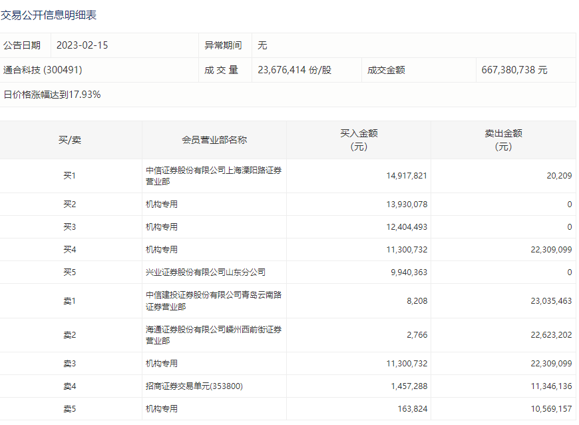Viewport: 579px width, 425px height.
Task: Select sell amount 20,209
Action: pyautogui.click(x=559, y=176)
